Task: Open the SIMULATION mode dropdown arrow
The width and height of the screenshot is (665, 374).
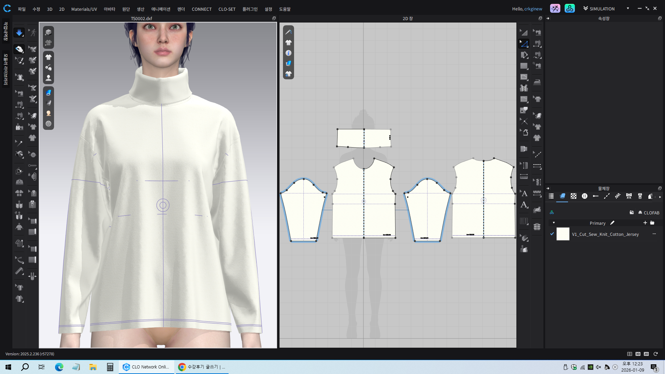Action: tap(628, 9)
